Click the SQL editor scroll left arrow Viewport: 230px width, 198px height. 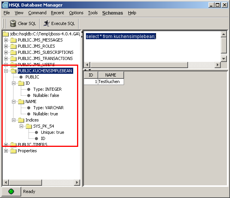click(87, 65)
